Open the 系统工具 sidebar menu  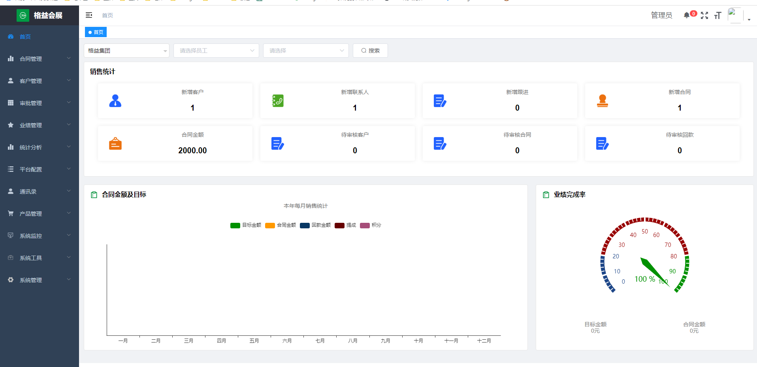click(x=40, y=258)
